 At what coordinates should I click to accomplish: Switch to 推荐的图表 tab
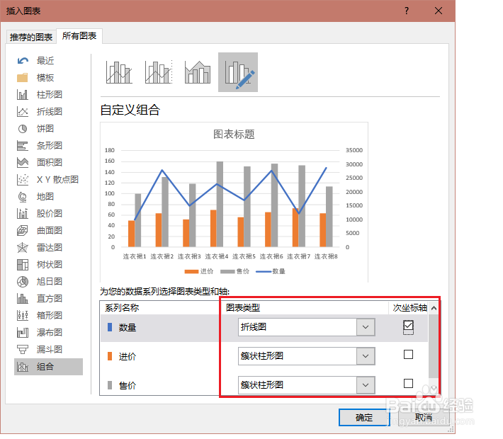(x=31, y=38)
